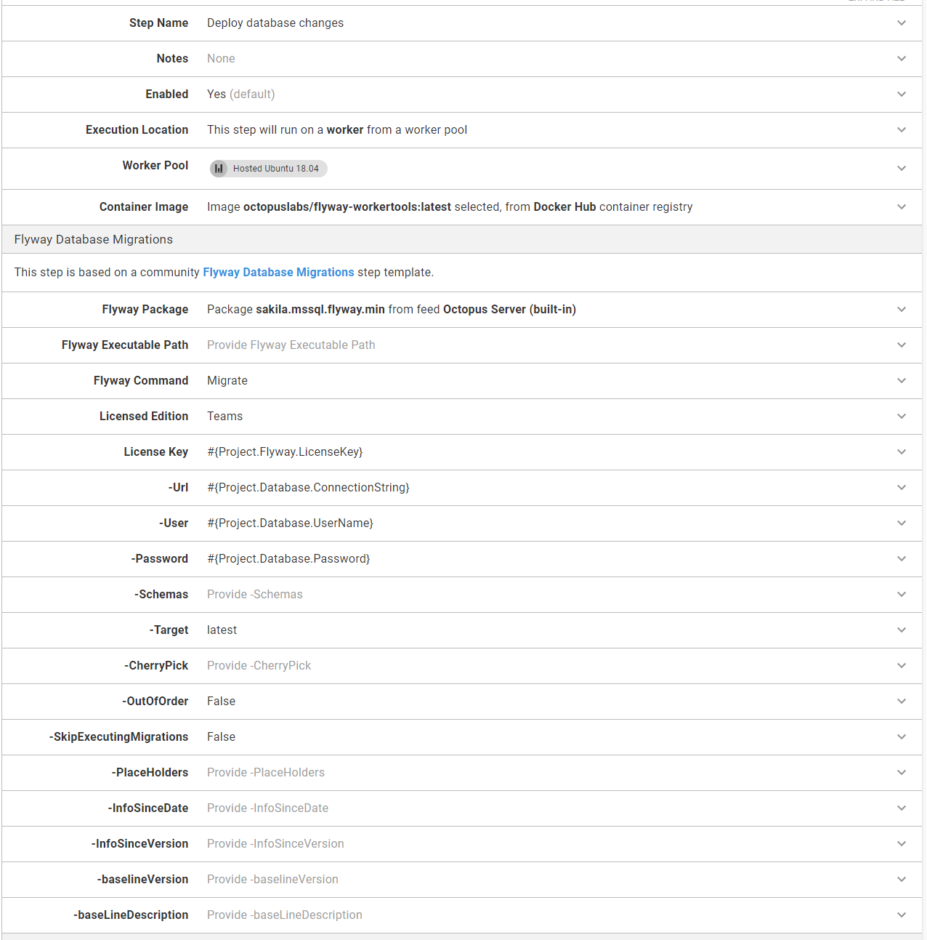Expand the Notes section
The image size is (927, 940).
click(902, 58)
